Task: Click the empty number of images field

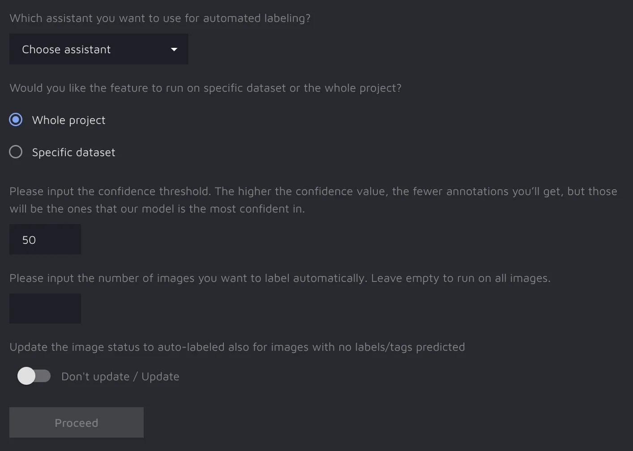Action: point(45,308)
